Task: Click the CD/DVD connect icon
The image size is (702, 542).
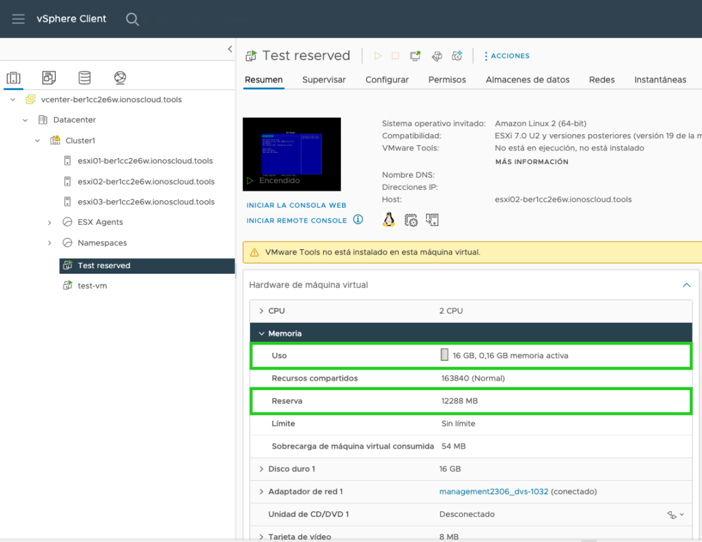Action: click(671, 515)
